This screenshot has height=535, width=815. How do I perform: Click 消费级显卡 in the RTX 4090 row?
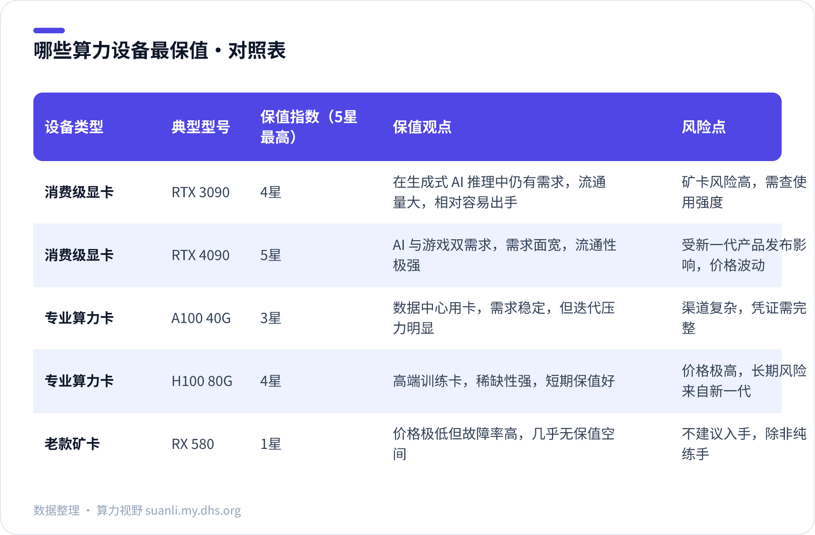[x=79, y=255]
